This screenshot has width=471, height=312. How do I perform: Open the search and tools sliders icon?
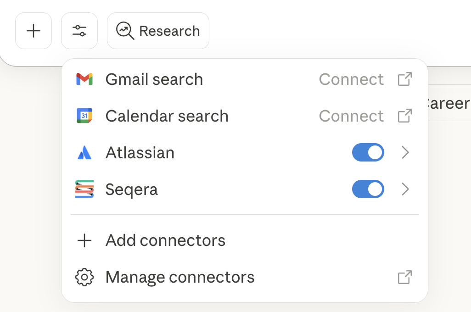pos(79,31)
